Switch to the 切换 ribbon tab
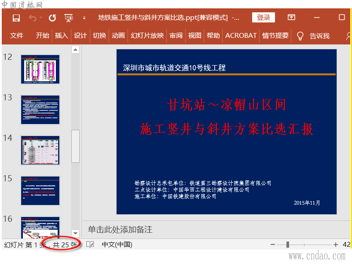The height and width of the screenshot is (264, 352). [99, 36]
